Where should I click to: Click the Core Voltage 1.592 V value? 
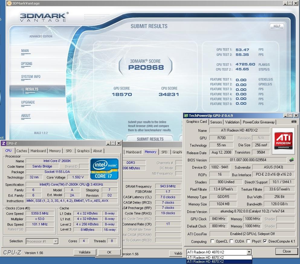pos(78,177)
